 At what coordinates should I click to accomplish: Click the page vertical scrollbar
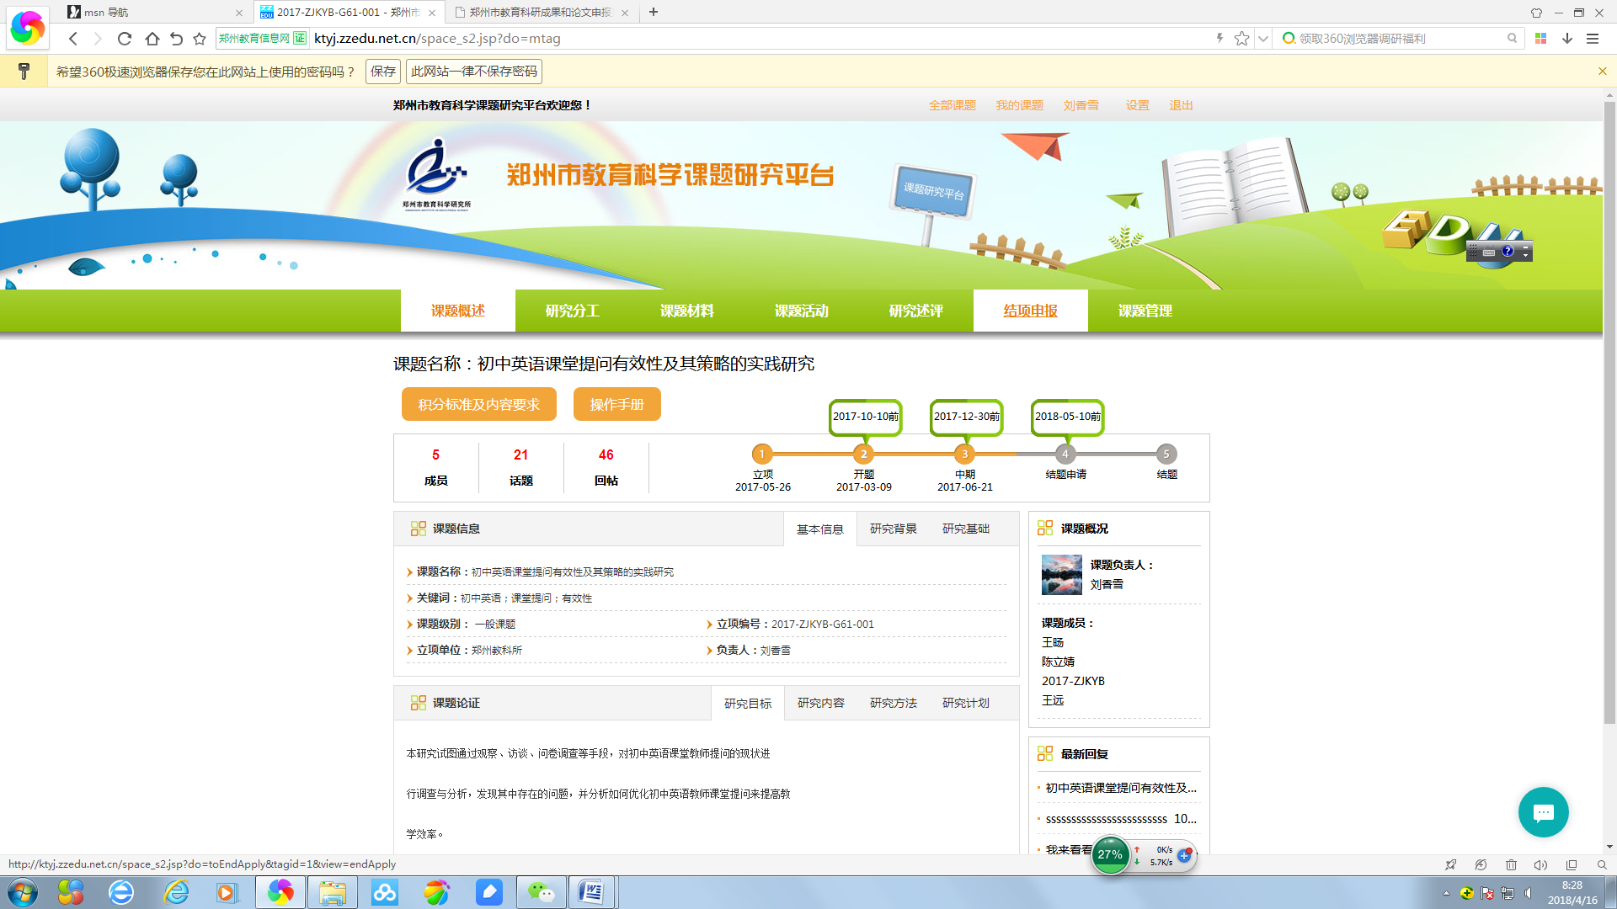point(1609,412)
